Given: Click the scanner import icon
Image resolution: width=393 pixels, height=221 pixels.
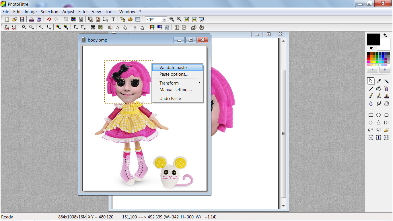Looking at the screenshot, I should click(39, 19).
